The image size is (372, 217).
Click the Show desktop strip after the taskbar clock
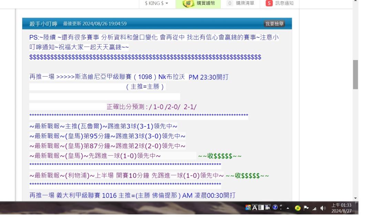click(357, 208)
